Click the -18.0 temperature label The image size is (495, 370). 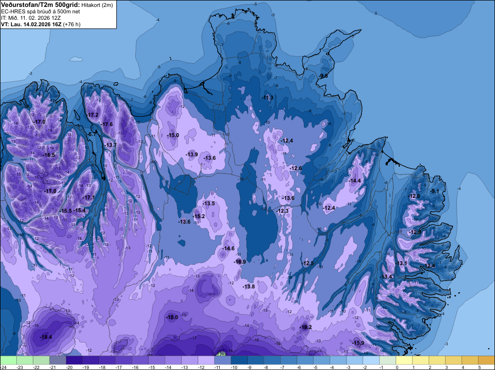172,318
